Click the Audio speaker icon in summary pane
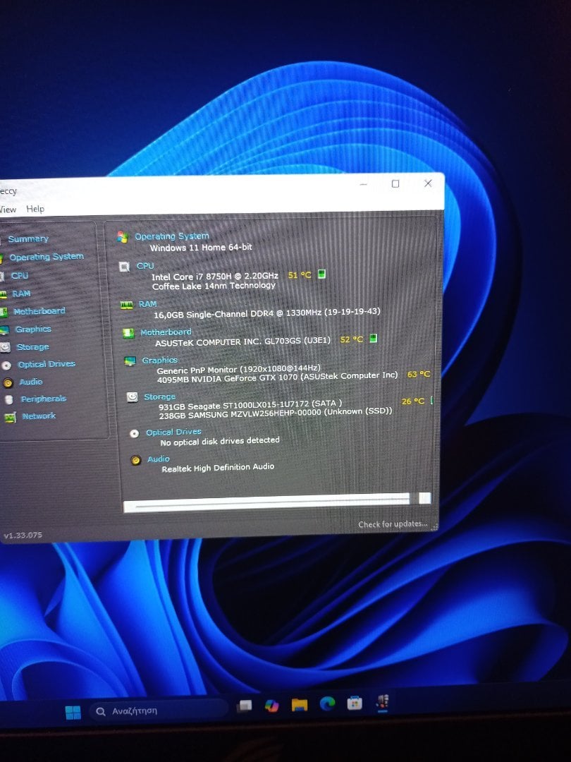The width and height of the screenshot is (571, 762). tap(136, 460)
